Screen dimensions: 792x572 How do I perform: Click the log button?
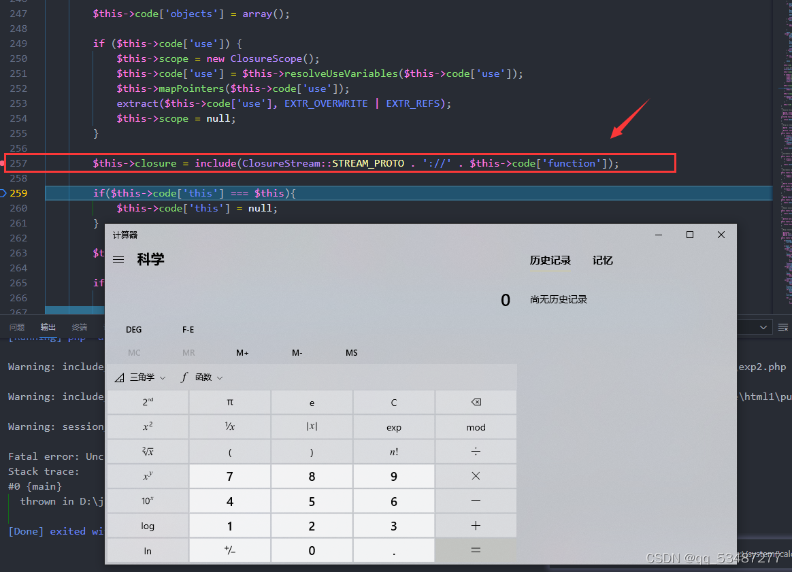[148, 526]
